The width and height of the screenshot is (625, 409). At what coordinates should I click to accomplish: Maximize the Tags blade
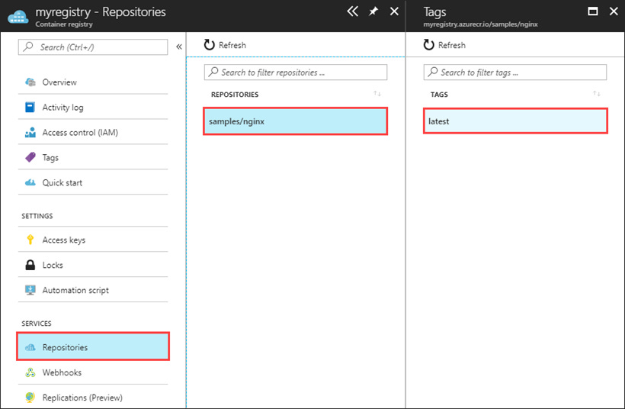click(593, 11)
